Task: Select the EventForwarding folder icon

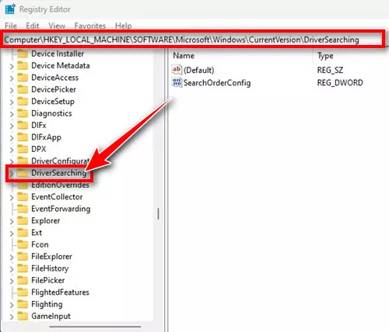Action: 23,209
